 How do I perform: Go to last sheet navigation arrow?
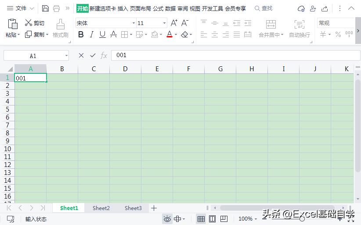pyautogui.click(x=43, y=208)
